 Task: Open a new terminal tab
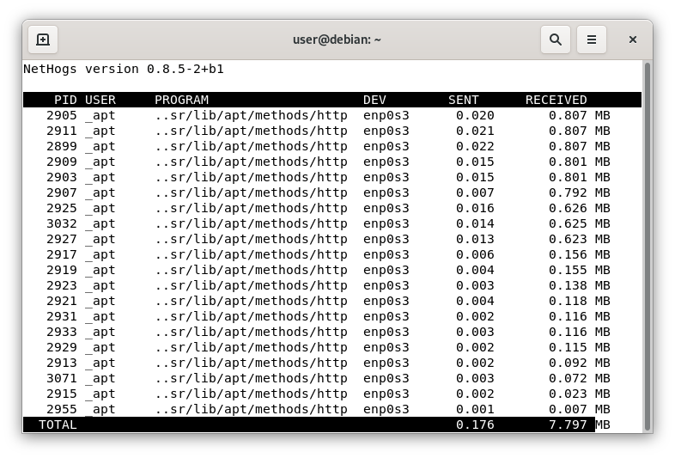tap(43, 40)
